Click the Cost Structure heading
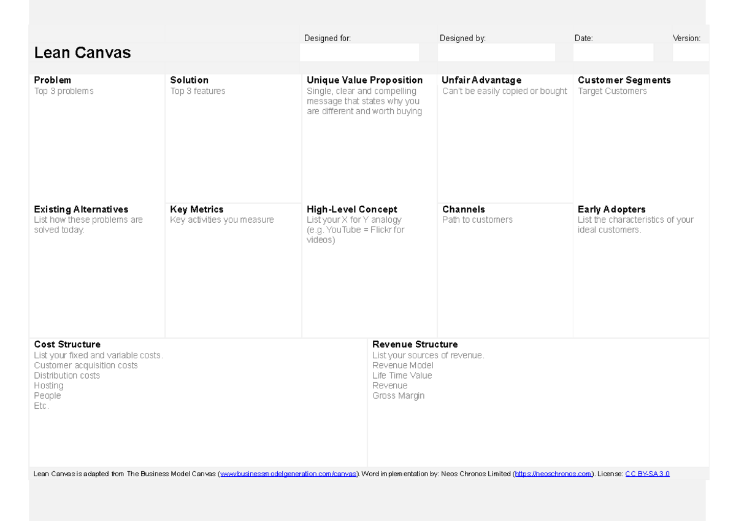The image size is (736, 521). click(x=67, y=344)
